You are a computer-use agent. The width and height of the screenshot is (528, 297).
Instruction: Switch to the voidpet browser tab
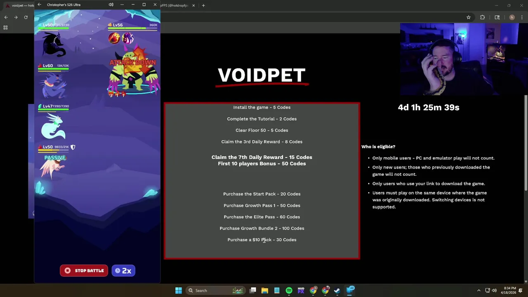pos(19,5)
